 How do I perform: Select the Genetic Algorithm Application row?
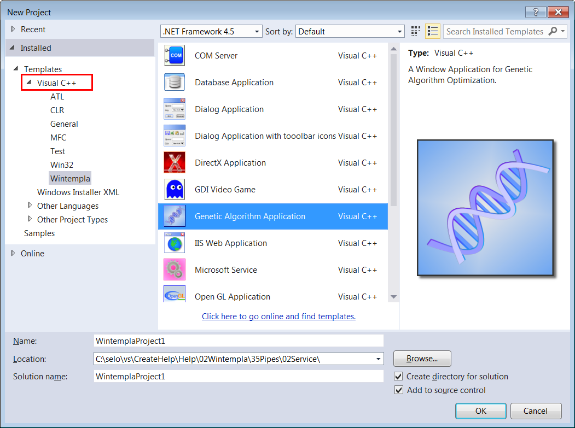(x=273, y=216)
